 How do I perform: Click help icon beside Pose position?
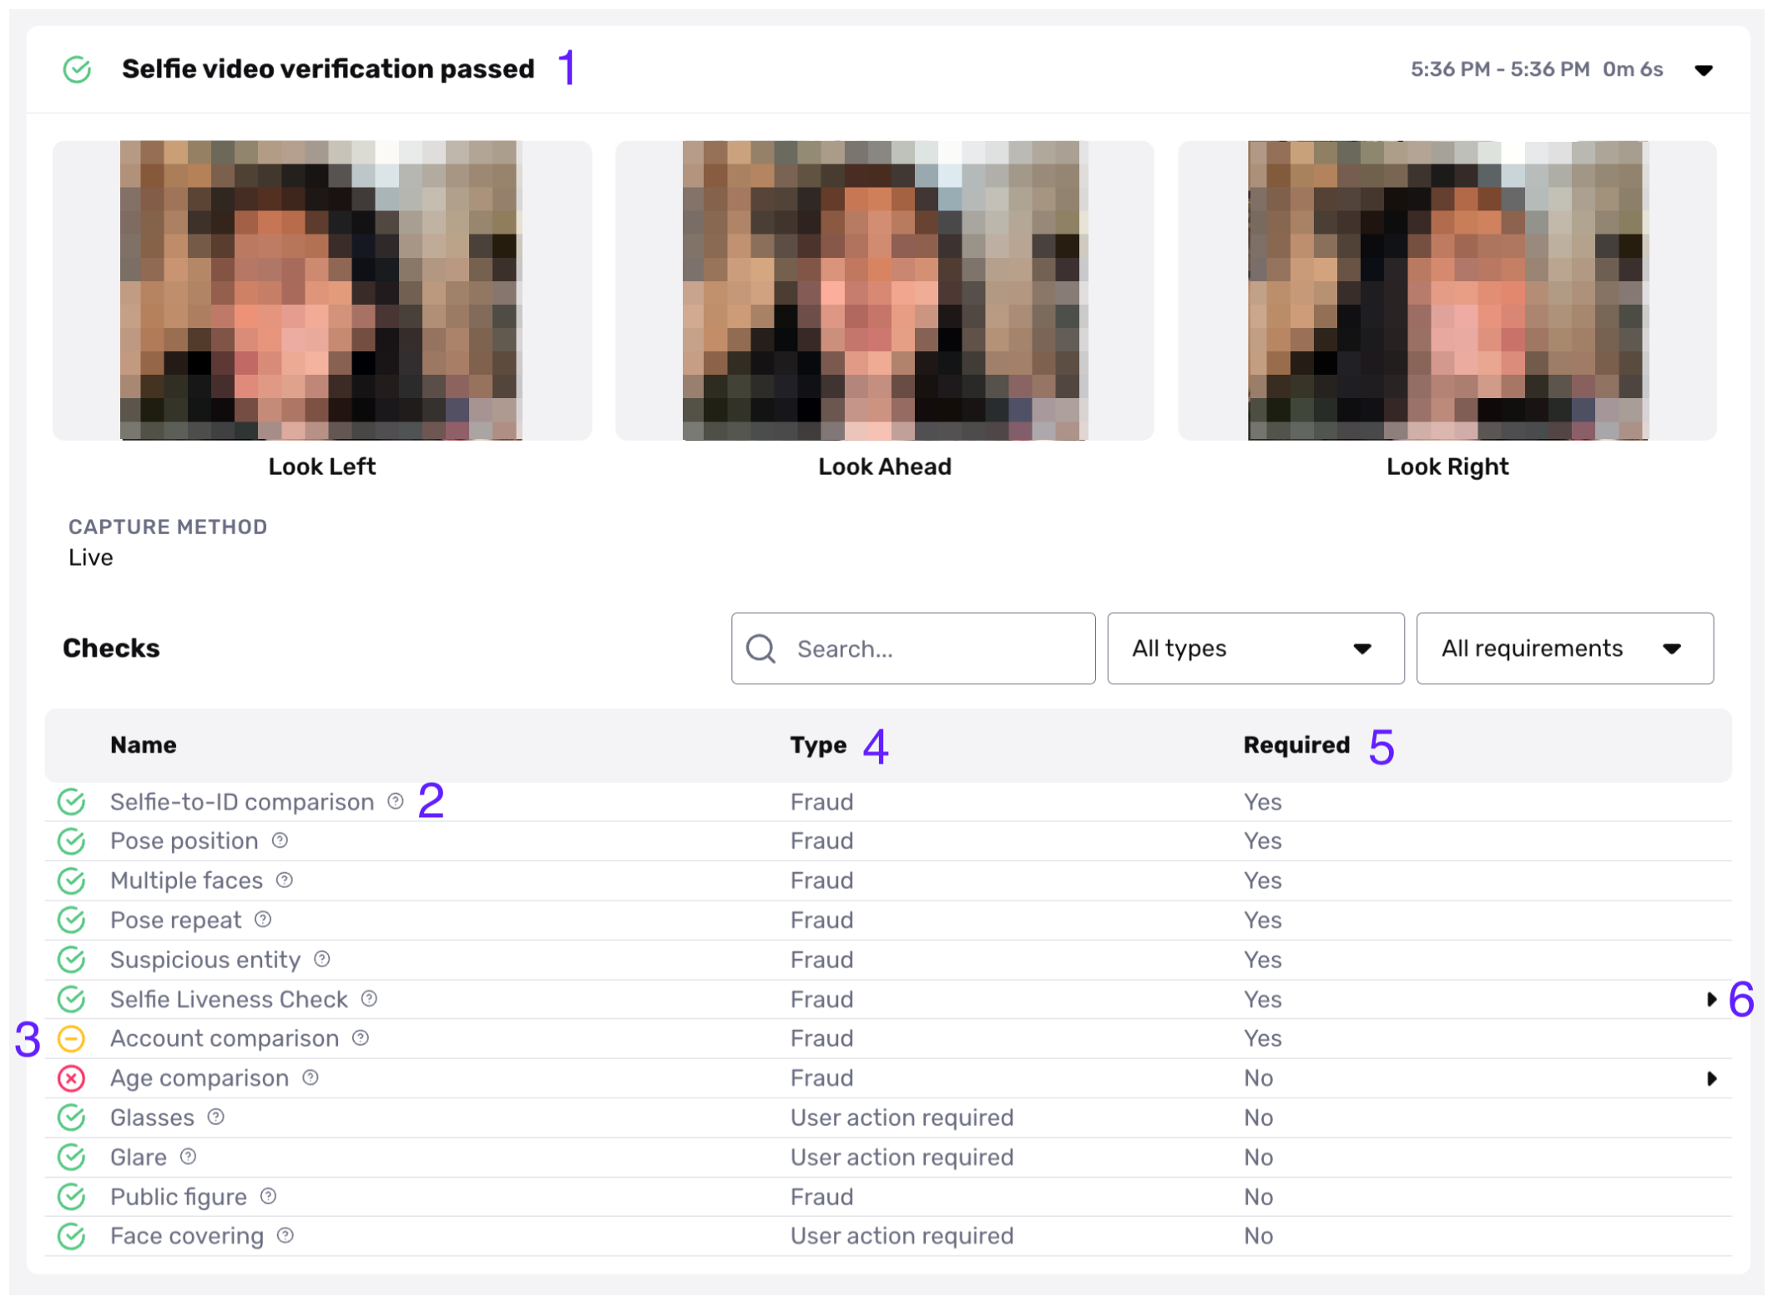(x=280, y=840)
